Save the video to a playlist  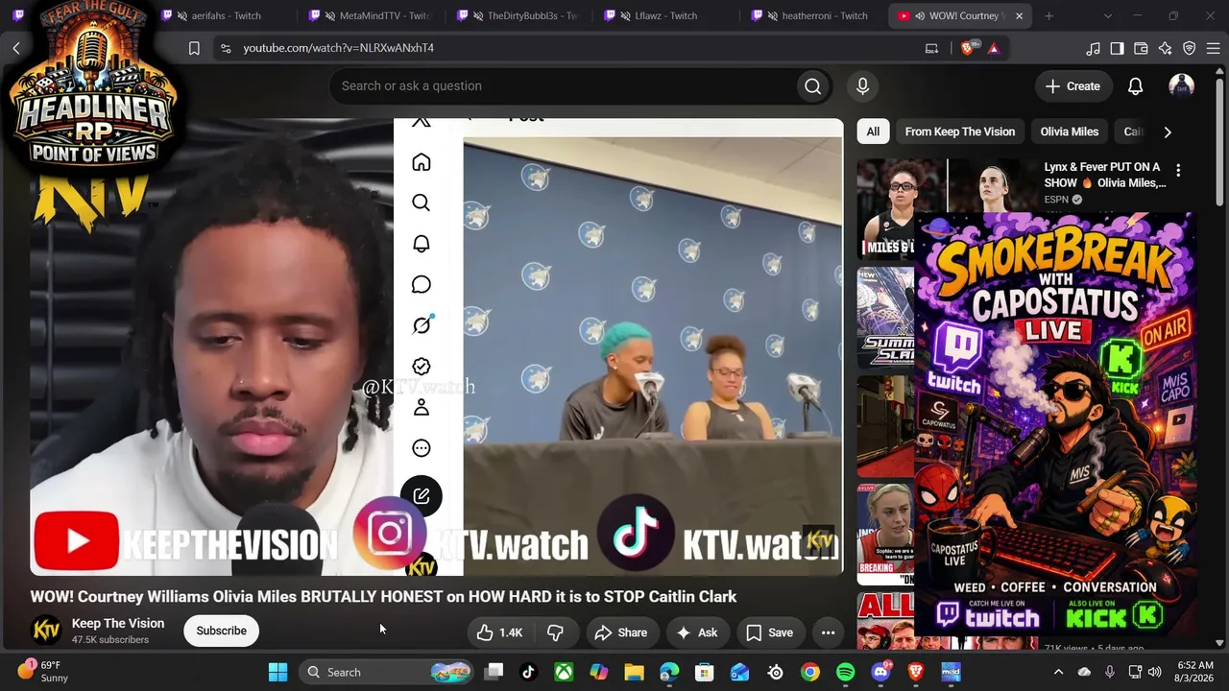click(x=770, y=632)
